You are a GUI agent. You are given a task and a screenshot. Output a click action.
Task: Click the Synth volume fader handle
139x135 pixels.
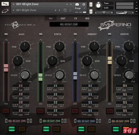(x=40, y=77)
